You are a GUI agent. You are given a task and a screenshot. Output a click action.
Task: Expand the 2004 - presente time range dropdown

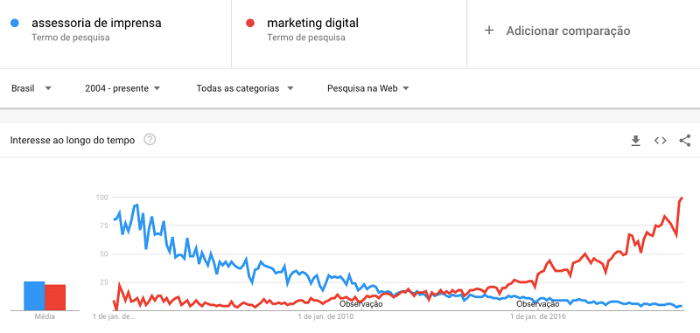(122, 88)
